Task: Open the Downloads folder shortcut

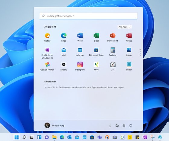Action: click(x=110, y=126)
